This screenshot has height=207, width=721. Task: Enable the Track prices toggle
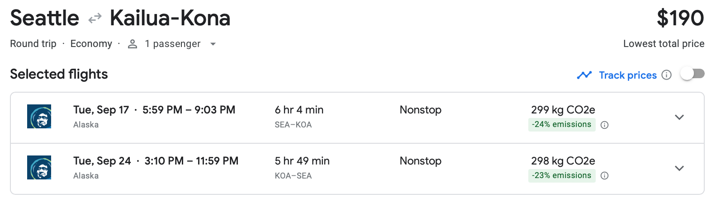point(692,74)
